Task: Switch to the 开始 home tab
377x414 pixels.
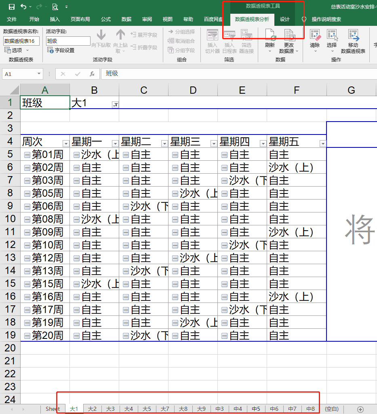Action: tap(34, 19)
